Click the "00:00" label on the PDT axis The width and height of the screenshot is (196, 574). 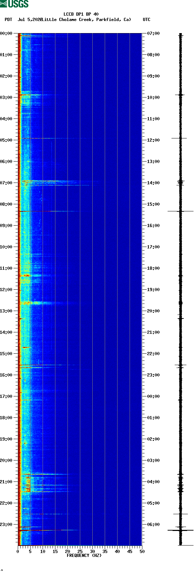pyautogui.click(x=6, y=33)
